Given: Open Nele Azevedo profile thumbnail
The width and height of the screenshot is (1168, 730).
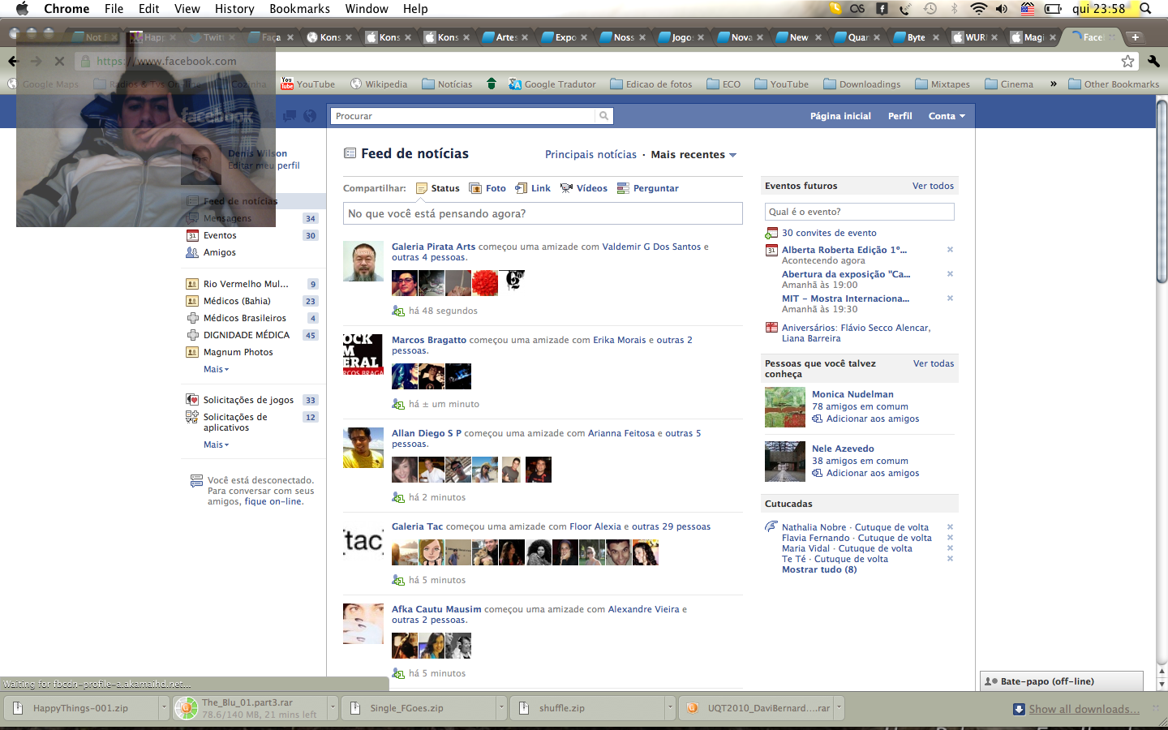Looking at the screenshot, I should click(785, 462).
